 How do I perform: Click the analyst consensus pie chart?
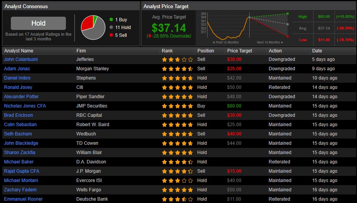click(x=93, y=28)
